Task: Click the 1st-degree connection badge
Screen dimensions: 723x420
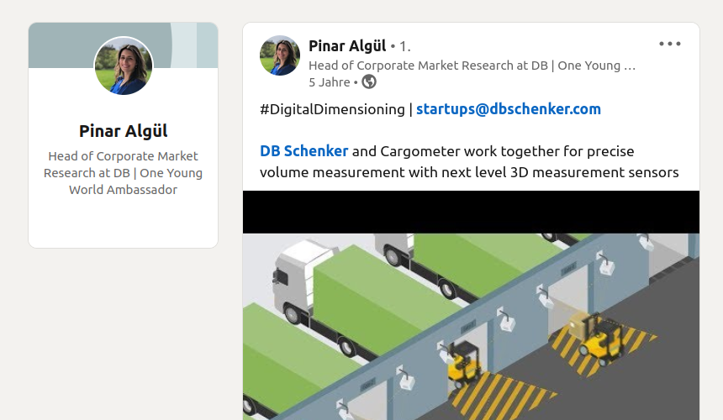Action: (x=404, y=46)
